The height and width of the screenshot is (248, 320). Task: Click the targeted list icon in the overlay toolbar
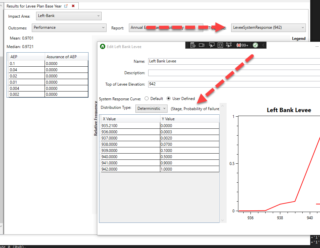(193, 45)
